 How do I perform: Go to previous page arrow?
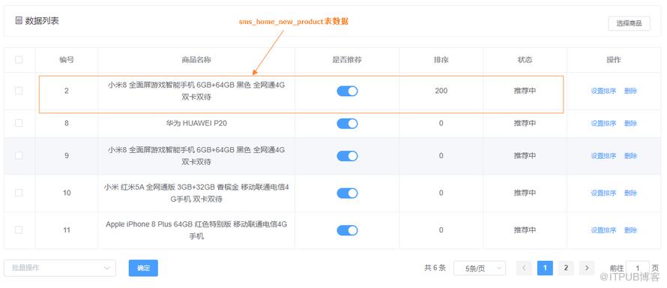[524, 268]
